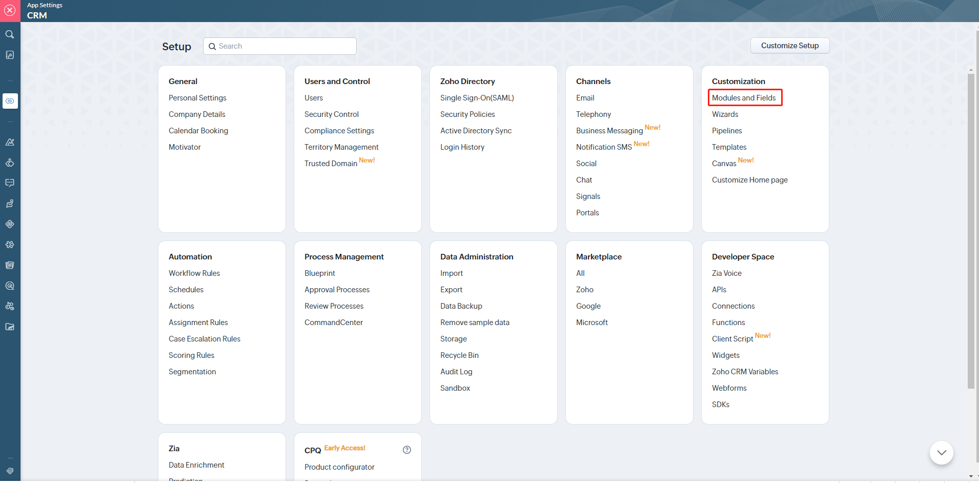Open Business Messaging
The image size is (979, 483).
coord(609,131)
